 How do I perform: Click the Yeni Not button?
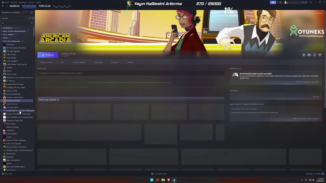click(x=316, y=97)
